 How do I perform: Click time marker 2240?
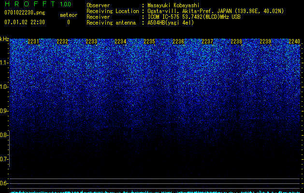(294, 41)
